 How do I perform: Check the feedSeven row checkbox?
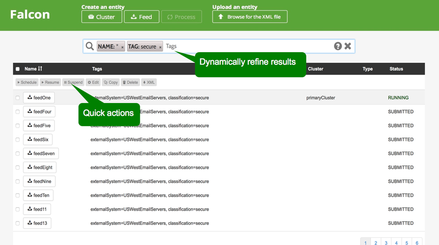point(18,154)
